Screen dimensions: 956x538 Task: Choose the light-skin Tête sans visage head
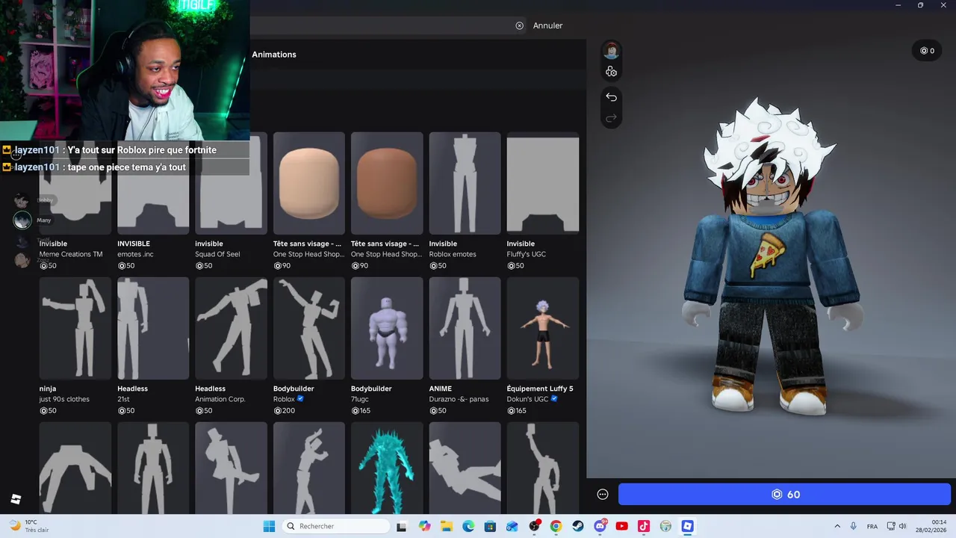coord(309,184)
